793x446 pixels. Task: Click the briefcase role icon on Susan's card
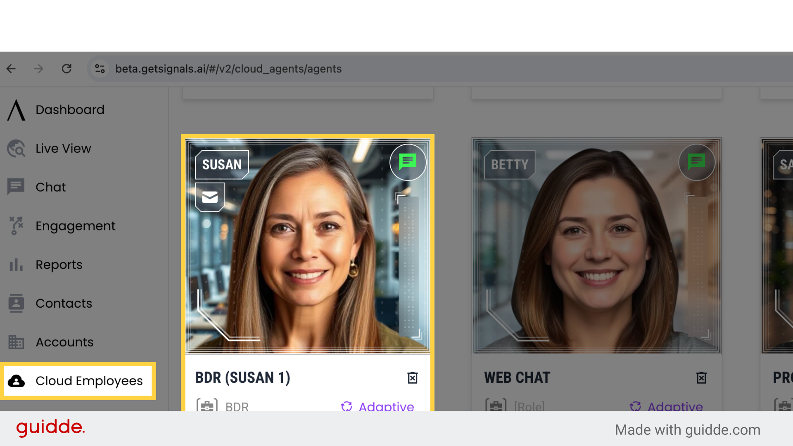(x=207, y=405)
